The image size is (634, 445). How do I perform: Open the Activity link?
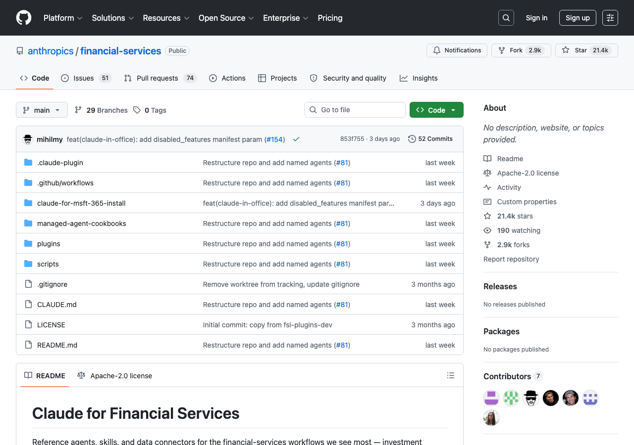click(502, 187)
